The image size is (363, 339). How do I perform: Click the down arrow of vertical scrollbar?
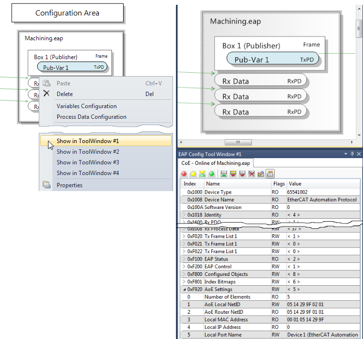pyautogui.click(x=359, y=135)
